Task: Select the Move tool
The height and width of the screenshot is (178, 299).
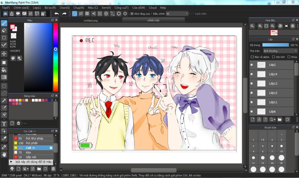Action: (4, 54)
